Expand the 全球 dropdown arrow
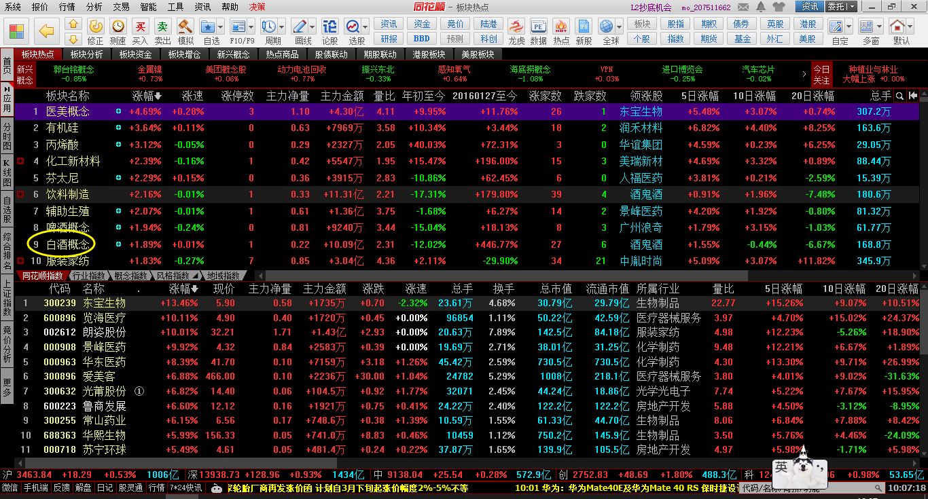Screen dimensions: 928x499 (x=619, y=27)
